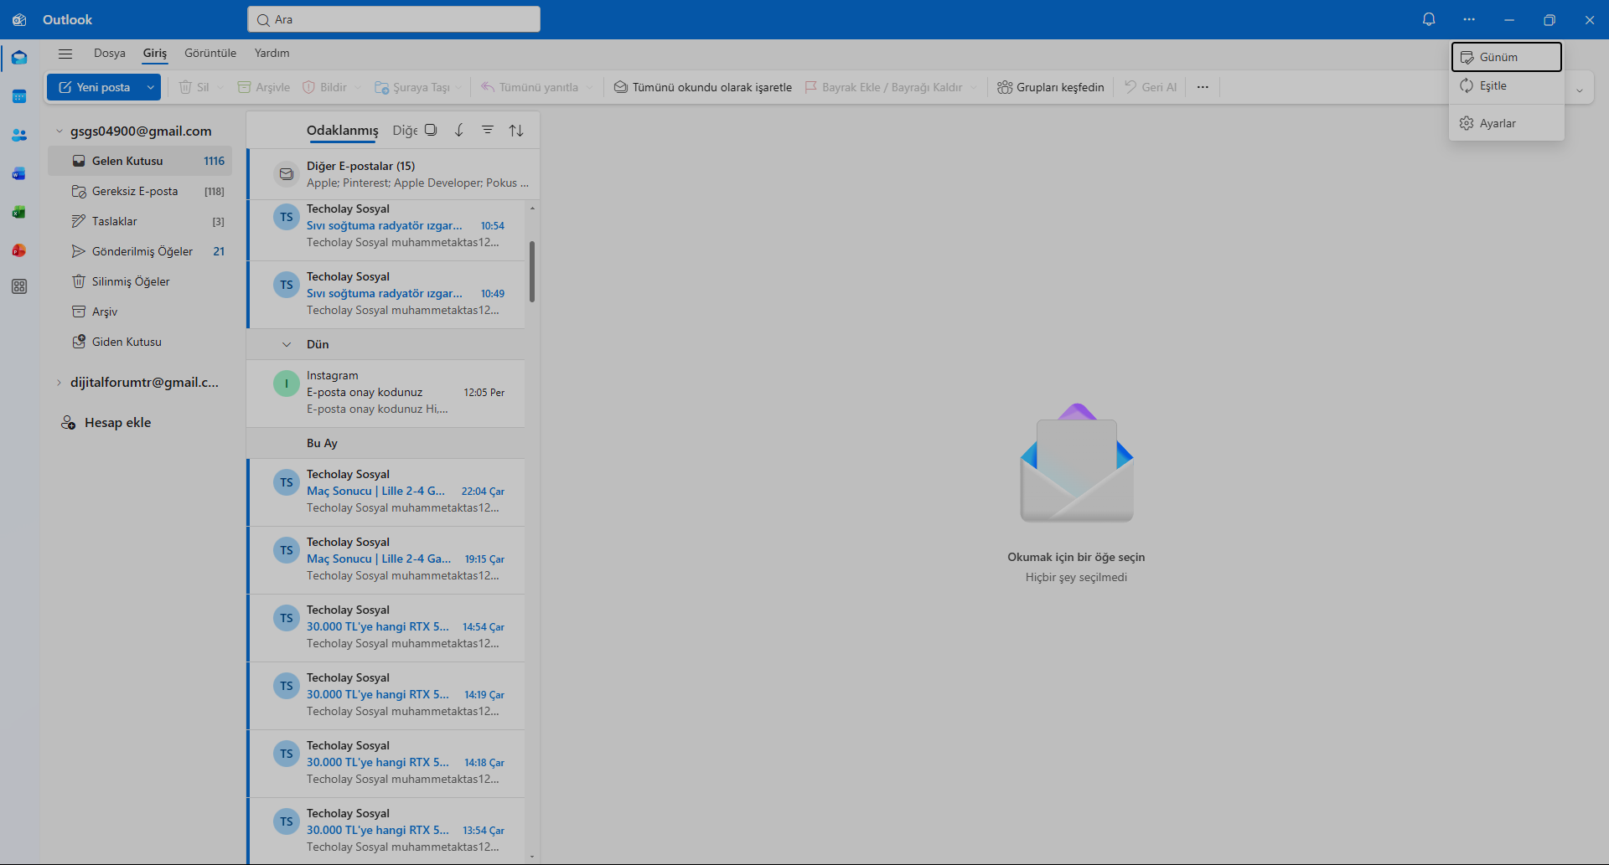Click the Ara search field
Image resolution: width=1609 pixels, height=865 pixels.
click(x=394, y=19)
